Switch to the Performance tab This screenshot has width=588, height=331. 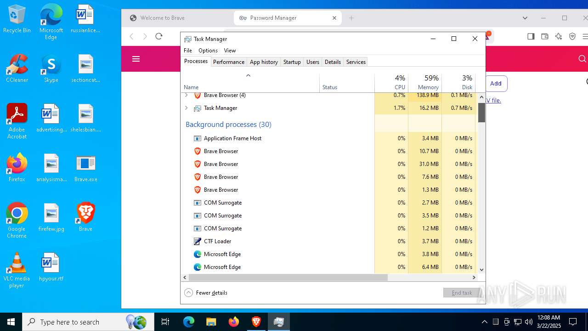[229, 62]
